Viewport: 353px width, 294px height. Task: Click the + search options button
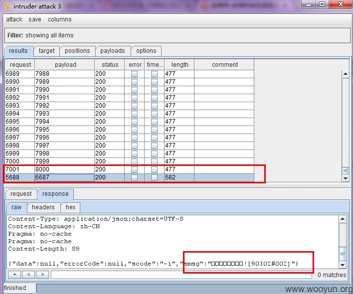(x=14, y=275)
